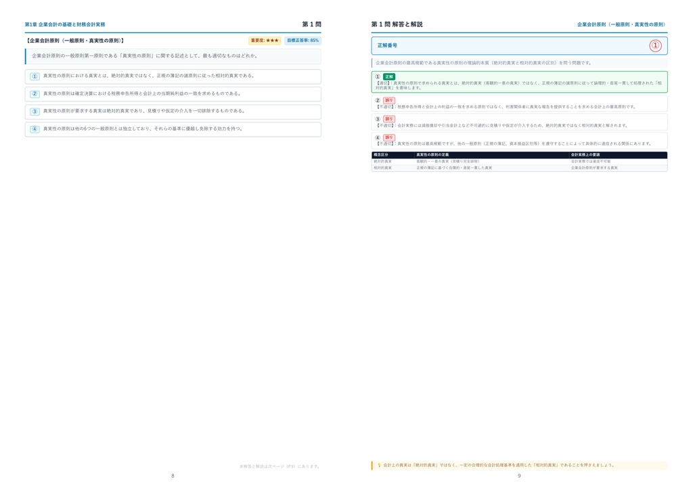The image size is (693, 490).
Task: Click the note ※解答と解説は次ページ
Action: [x=280, y=466]
